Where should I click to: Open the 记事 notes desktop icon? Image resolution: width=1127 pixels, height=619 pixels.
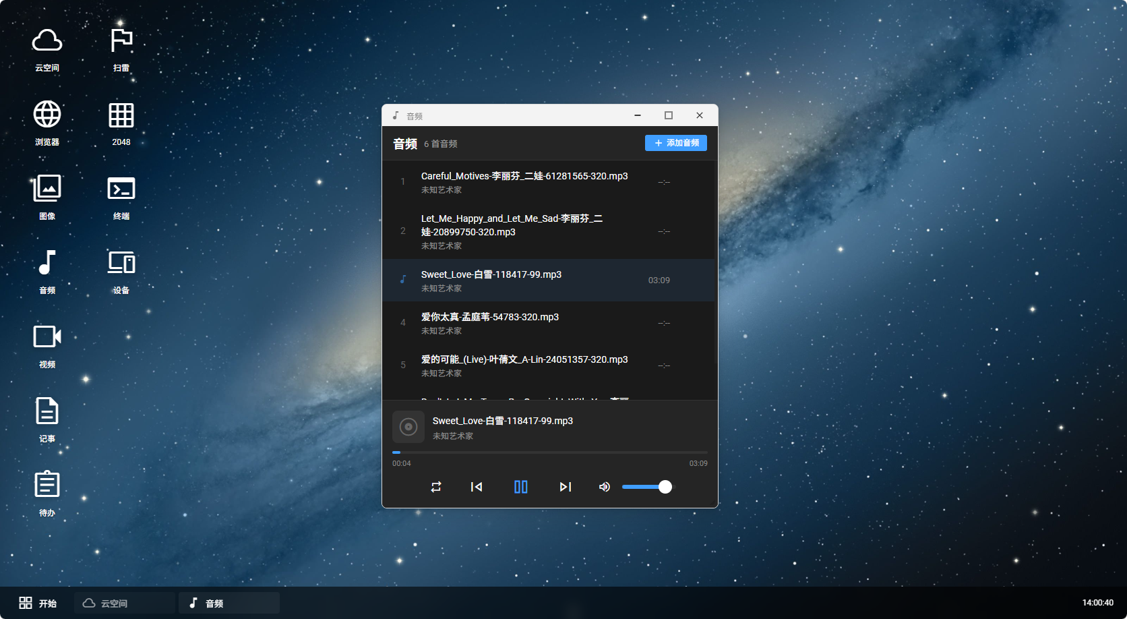47,421
